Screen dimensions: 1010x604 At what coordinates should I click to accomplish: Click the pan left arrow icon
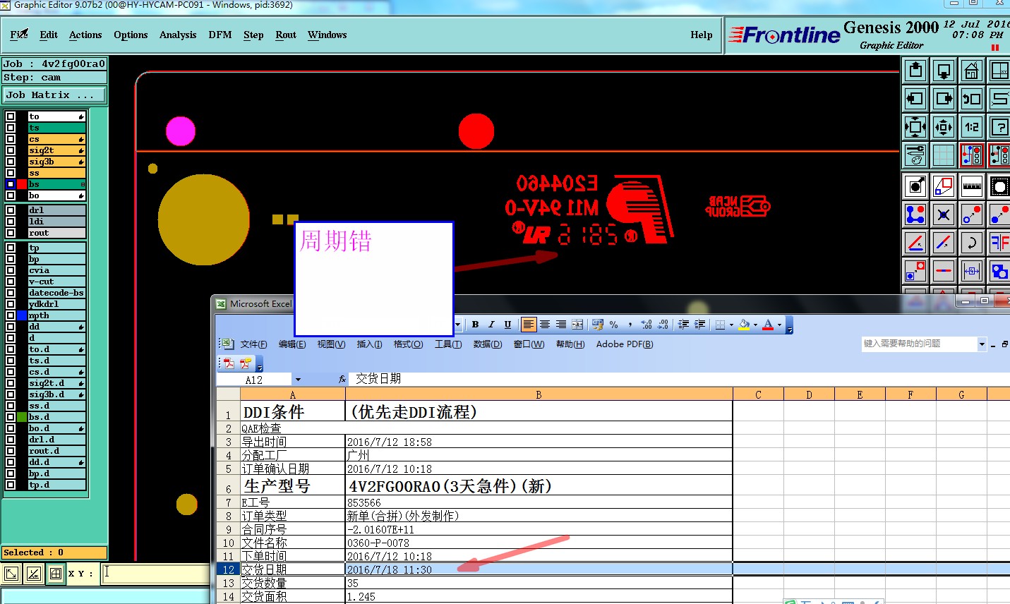[x=915, y=99]
